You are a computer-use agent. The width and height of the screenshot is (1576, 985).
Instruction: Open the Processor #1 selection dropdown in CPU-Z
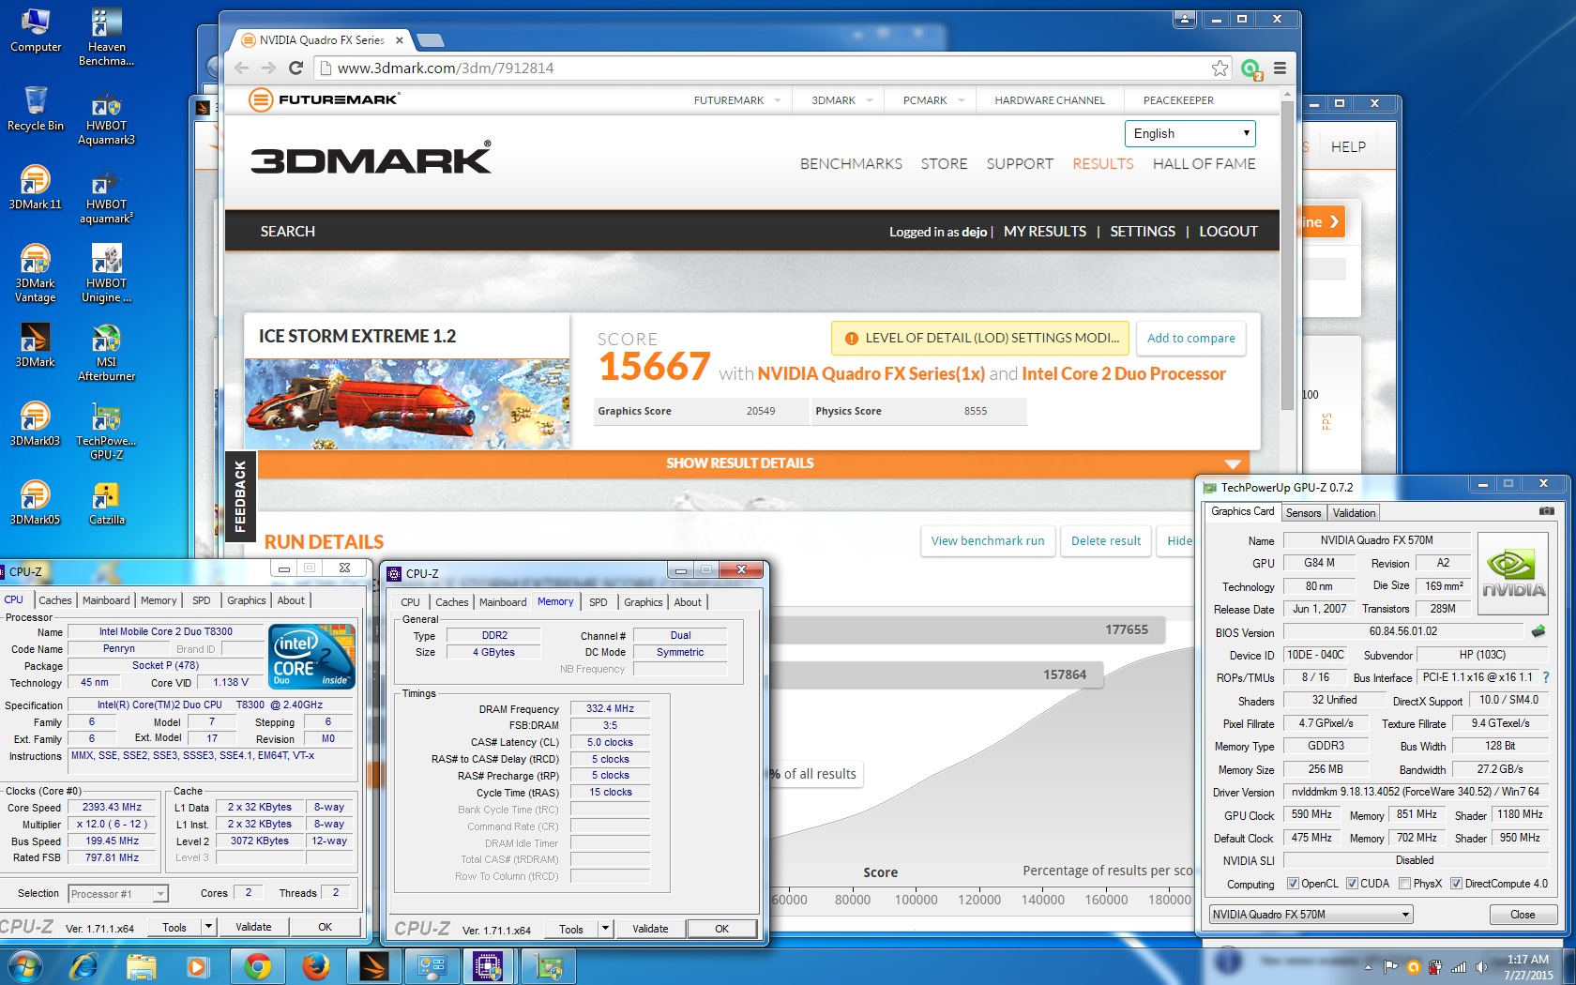[x=118, y=894]
